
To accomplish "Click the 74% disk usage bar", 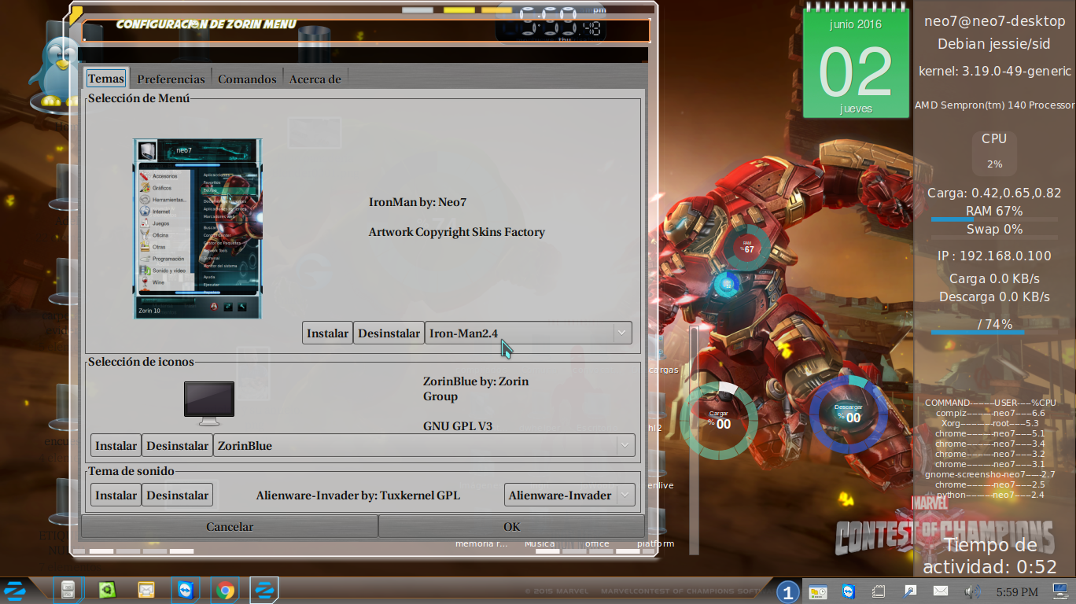I will click(994, 333).
